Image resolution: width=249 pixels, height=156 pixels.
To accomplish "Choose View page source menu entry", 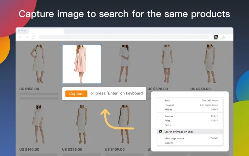I will [190, 138].
